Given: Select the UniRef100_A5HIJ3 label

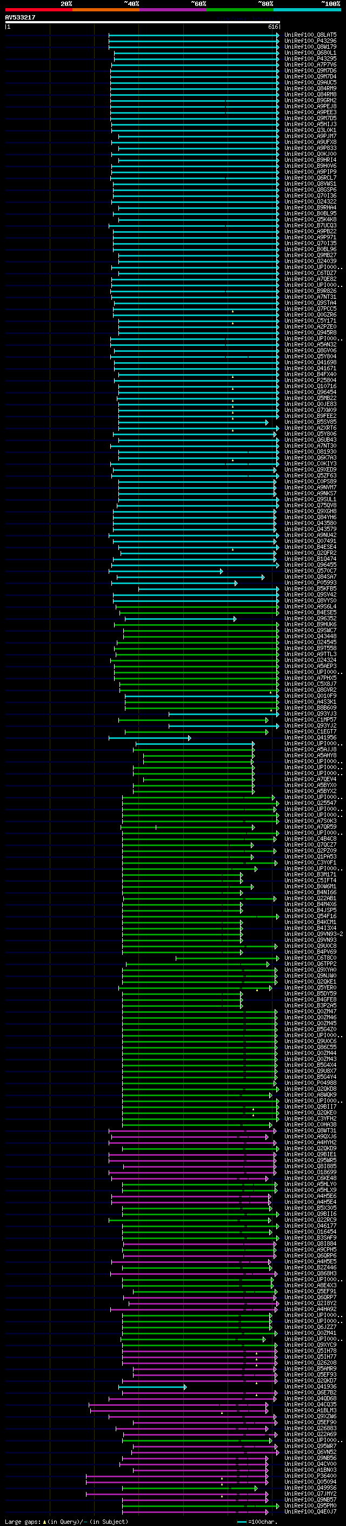Looking at the screenshot, I should (x=310, y=124).
